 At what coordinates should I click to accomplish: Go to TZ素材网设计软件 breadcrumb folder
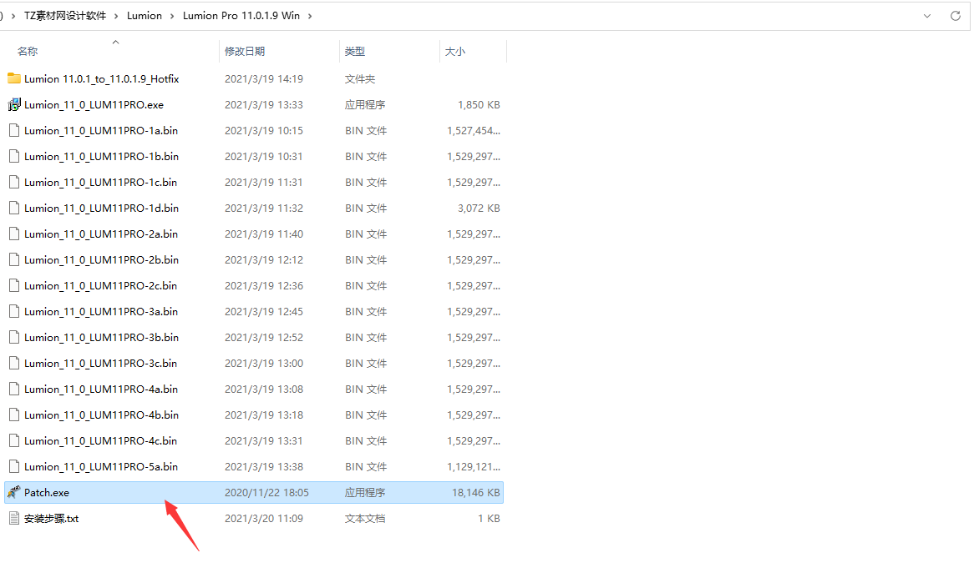[x=65, y=16]
